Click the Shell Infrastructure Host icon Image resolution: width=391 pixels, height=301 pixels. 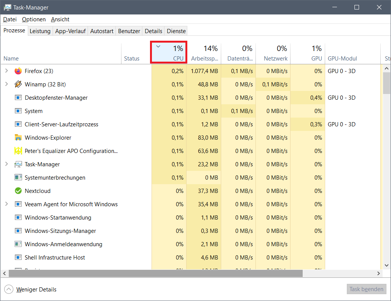tap(18, 257)
